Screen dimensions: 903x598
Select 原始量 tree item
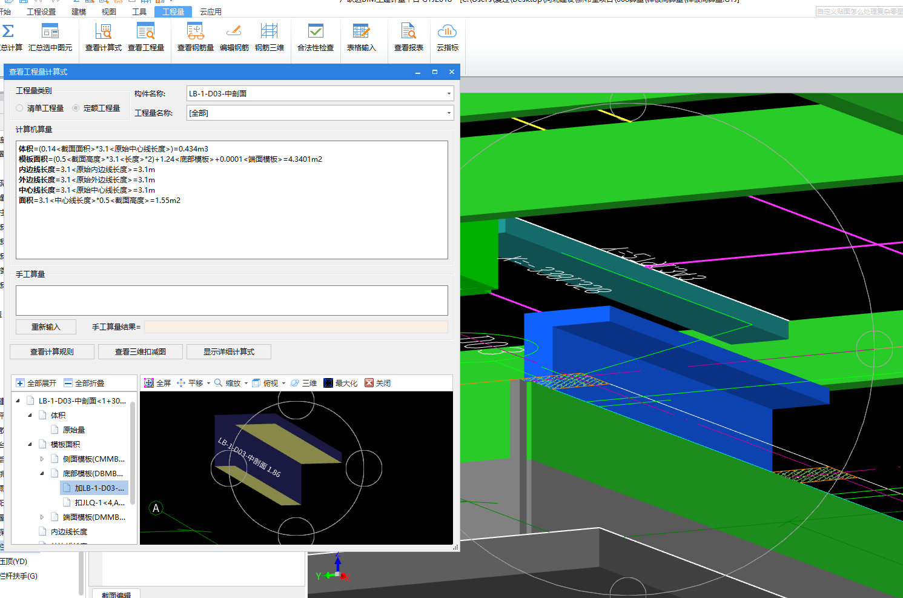point(74,430)
